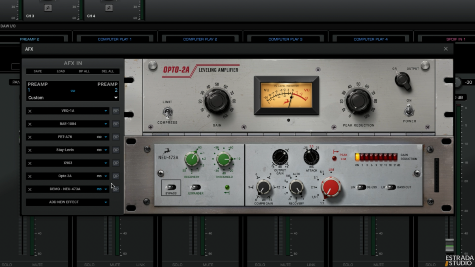Image resolution: width=475 pixels, height=267 pixels.
Task: Click the fader handle at the right mixer edge
Action: (x=449, y=245)
